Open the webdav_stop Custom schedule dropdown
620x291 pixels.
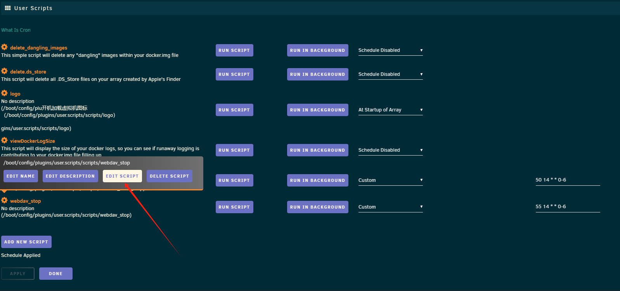click(x=390, y=207)
